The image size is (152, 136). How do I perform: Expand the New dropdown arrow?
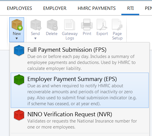coord(17,39)
